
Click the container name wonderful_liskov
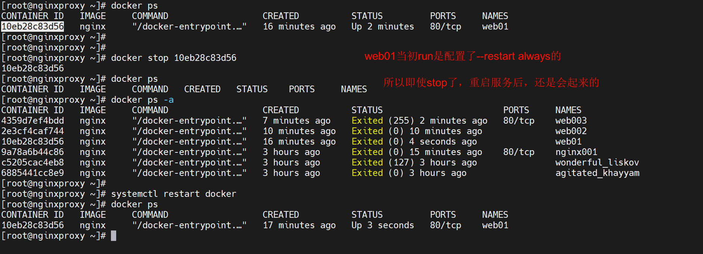point(597,162)
